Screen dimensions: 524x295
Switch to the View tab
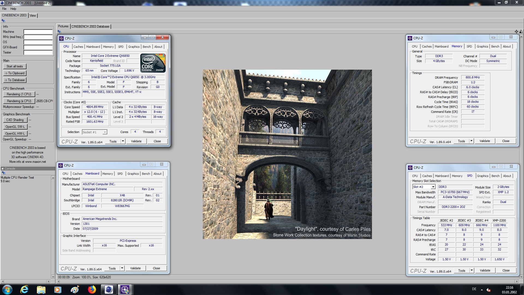click(33, 16)
